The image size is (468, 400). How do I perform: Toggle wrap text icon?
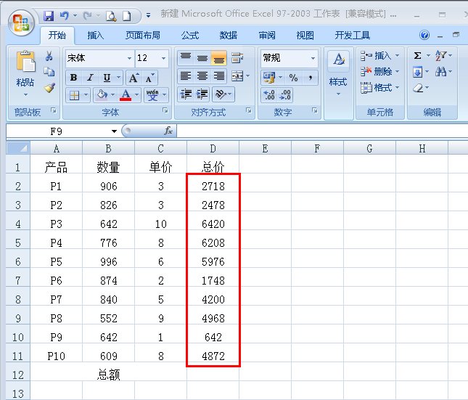pyautogui.click(x=237, y=57)
